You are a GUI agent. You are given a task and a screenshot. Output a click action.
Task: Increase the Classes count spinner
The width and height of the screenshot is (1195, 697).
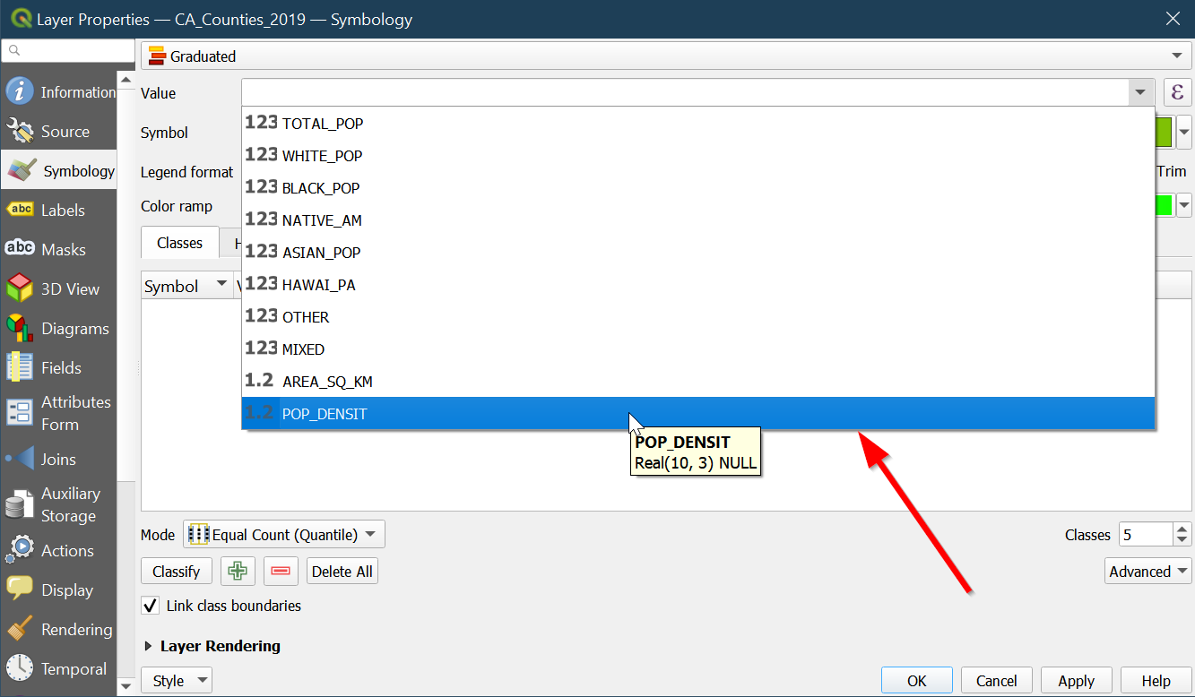coord(1182,529)
